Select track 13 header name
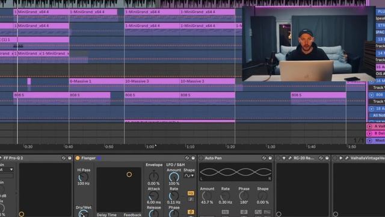 coord(381,39)
